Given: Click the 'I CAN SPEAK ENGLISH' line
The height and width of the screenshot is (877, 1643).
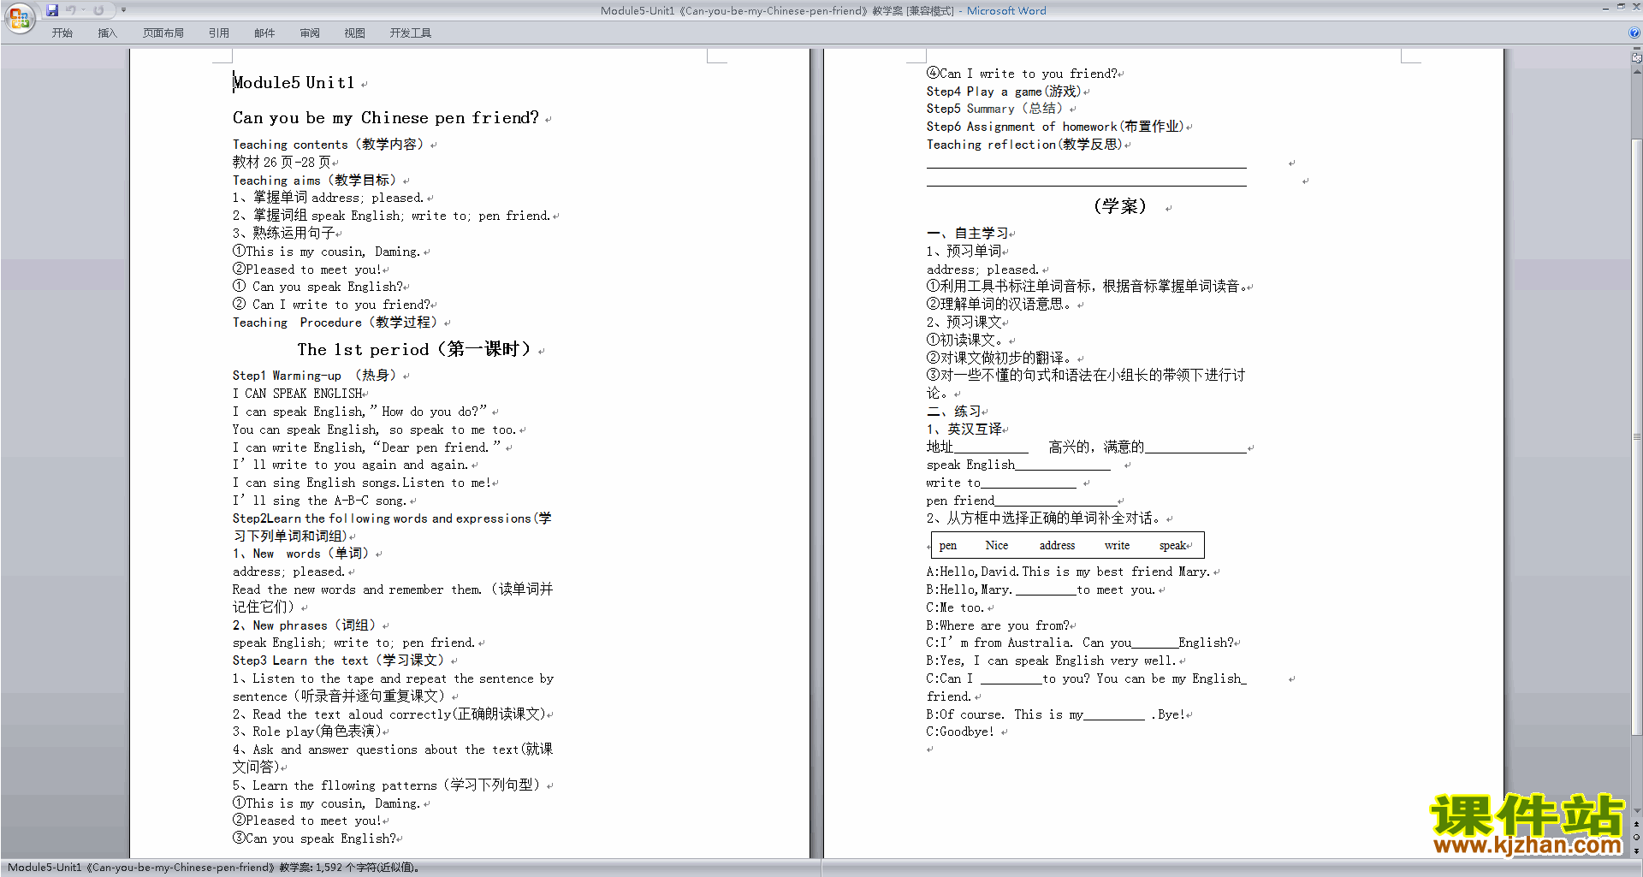Looking at the screenshot, I should [297, 394].
